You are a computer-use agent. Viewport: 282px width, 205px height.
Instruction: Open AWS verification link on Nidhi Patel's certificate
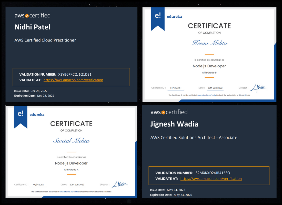pos(73,80)
